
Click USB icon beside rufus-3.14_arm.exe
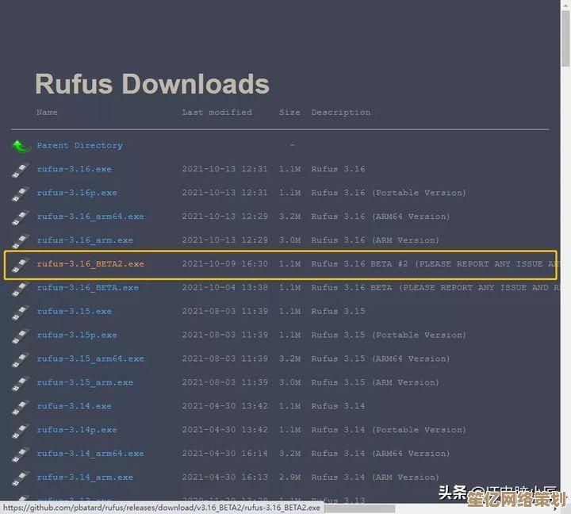click(x=21, y=478)
